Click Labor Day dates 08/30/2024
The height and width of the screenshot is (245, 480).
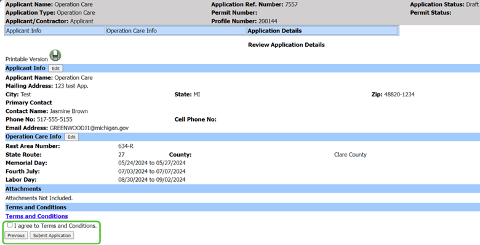[x=152, y=180]
